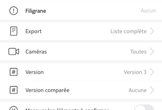
Task: Click the Caméras video camera icon
Action: (14, 52)
